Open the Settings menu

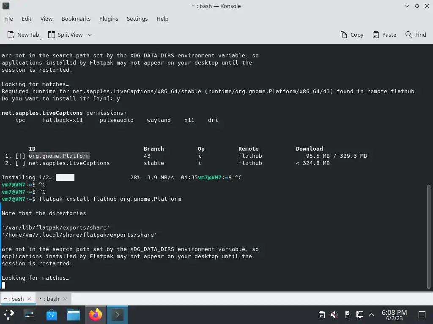pos(137,19)
